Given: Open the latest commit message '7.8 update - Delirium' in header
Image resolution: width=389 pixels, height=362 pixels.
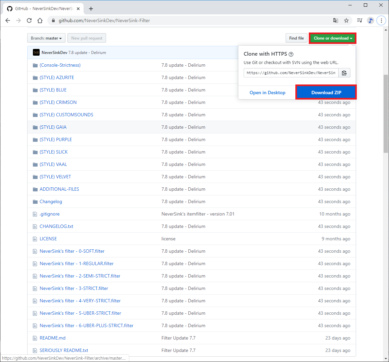Looking at the screenshot, I should [87, 53].
